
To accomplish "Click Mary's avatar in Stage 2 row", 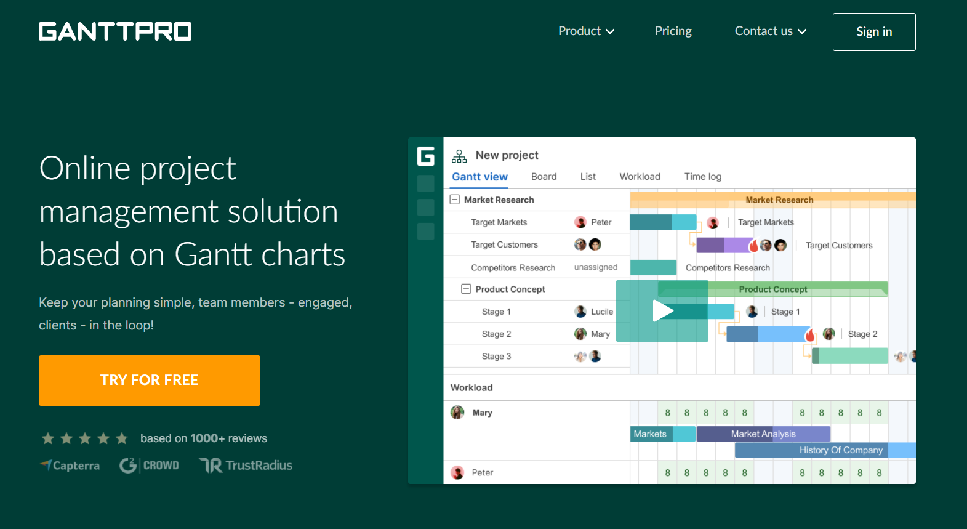I will point(580,334).
